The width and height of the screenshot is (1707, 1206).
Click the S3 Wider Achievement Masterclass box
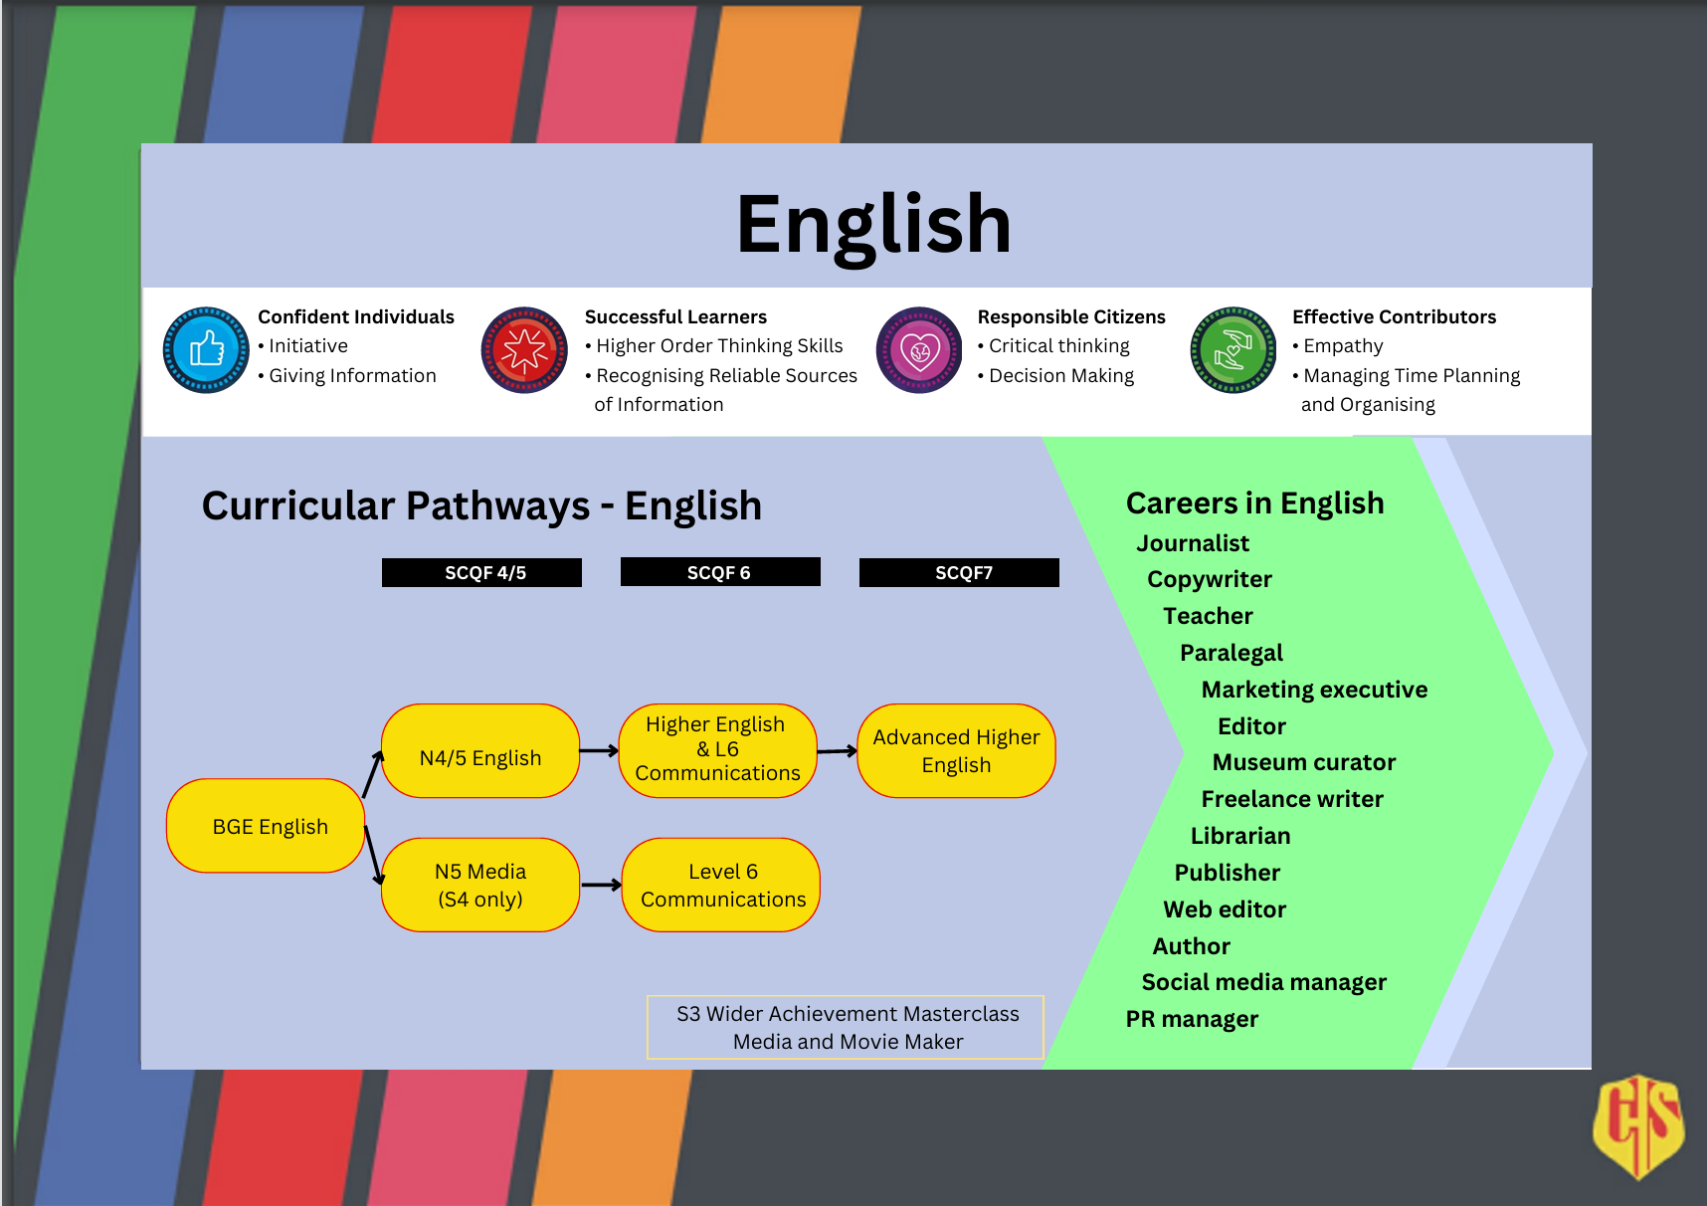pos(846,1027)
